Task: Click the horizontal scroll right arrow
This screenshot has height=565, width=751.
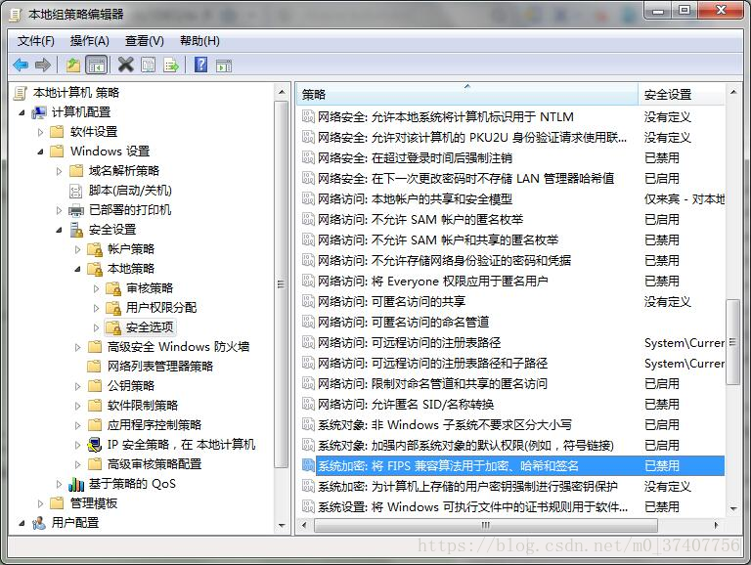Action: pyautogui.click(x=716, y=525)
